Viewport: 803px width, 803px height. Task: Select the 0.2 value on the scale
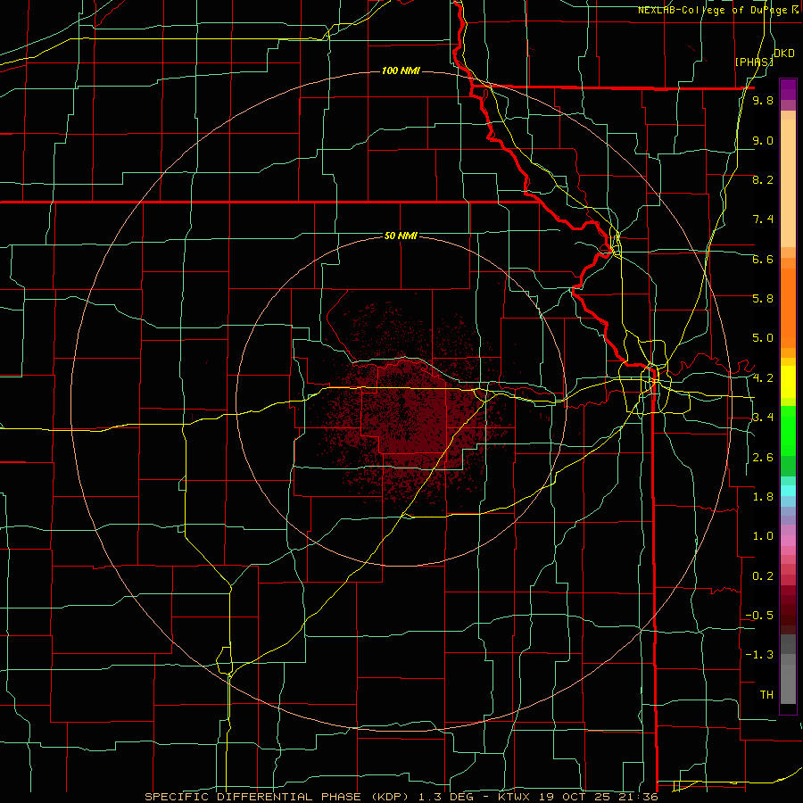click(x=763, y=576)
